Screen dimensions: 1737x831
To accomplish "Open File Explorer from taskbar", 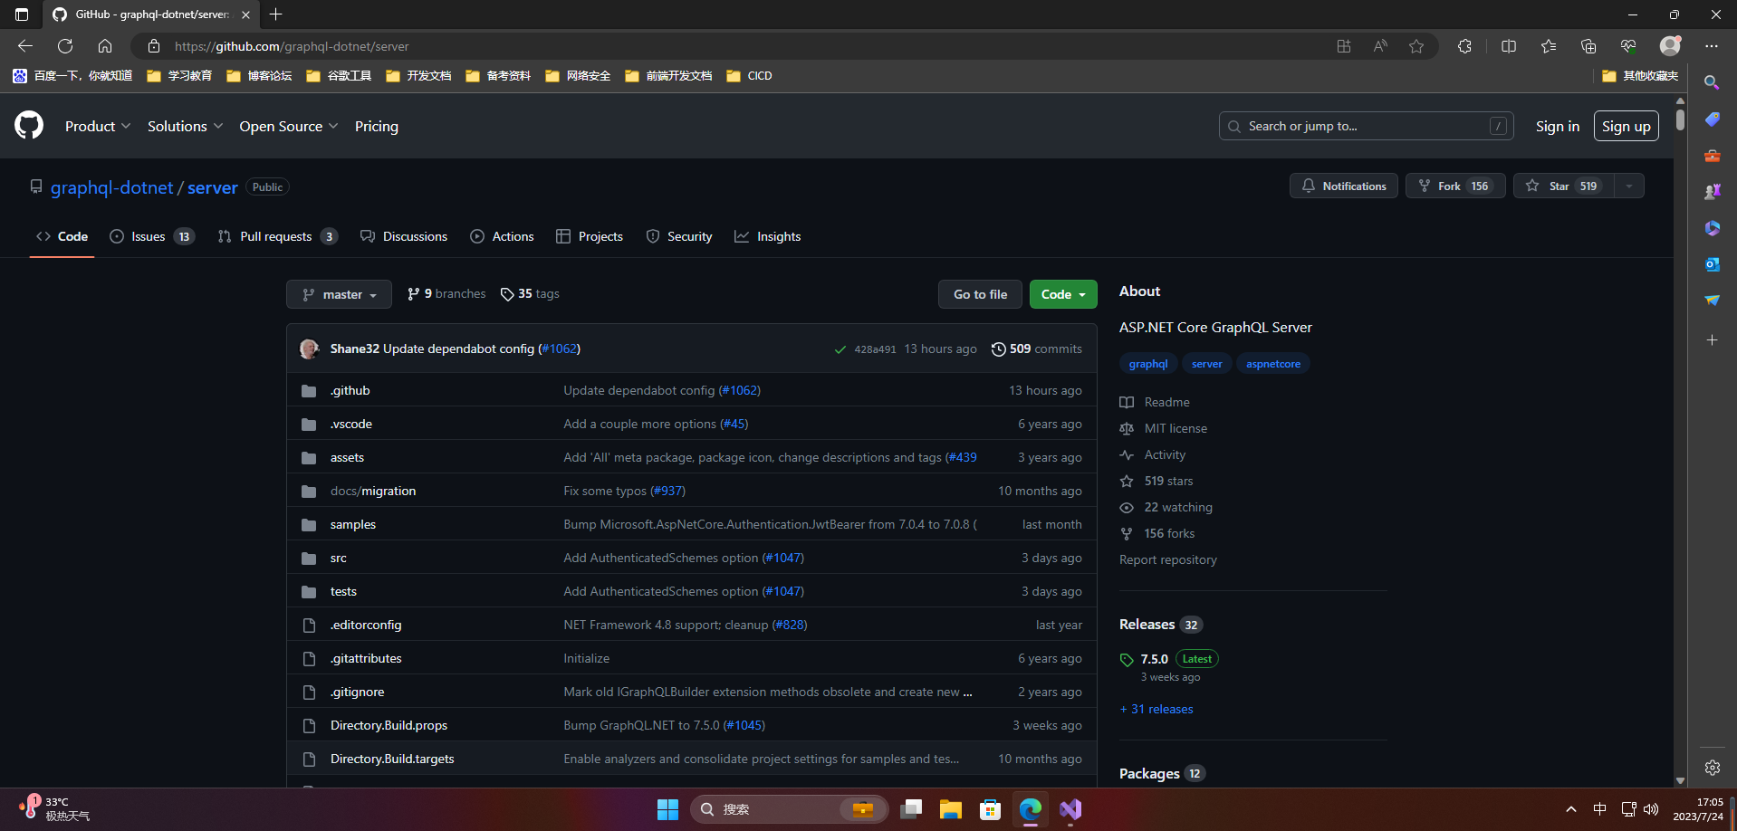I will [x=950, y=809].
